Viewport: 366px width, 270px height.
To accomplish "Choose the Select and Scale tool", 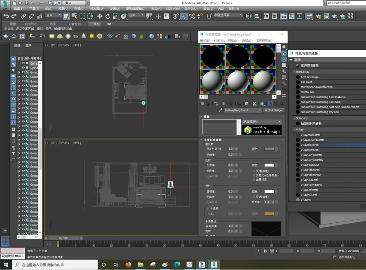I will tap(115, 16).
